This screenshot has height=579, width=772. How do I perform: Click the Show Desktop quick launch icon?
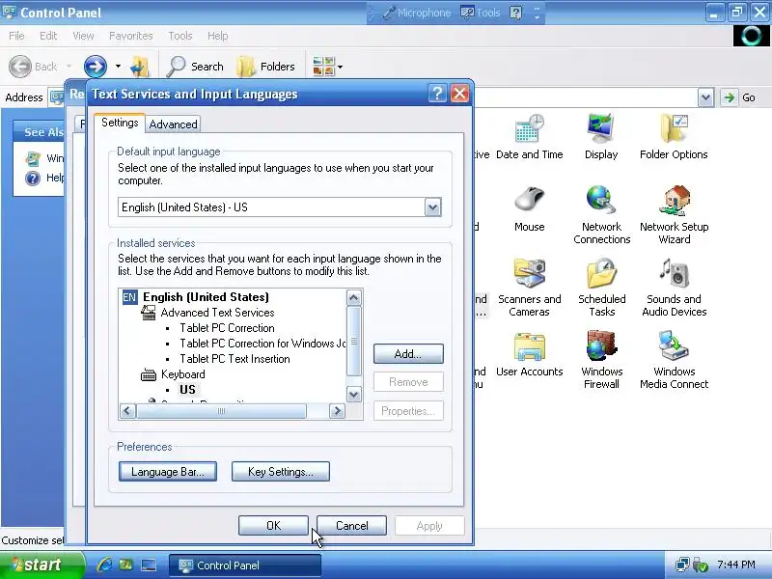tap(149, 565)
